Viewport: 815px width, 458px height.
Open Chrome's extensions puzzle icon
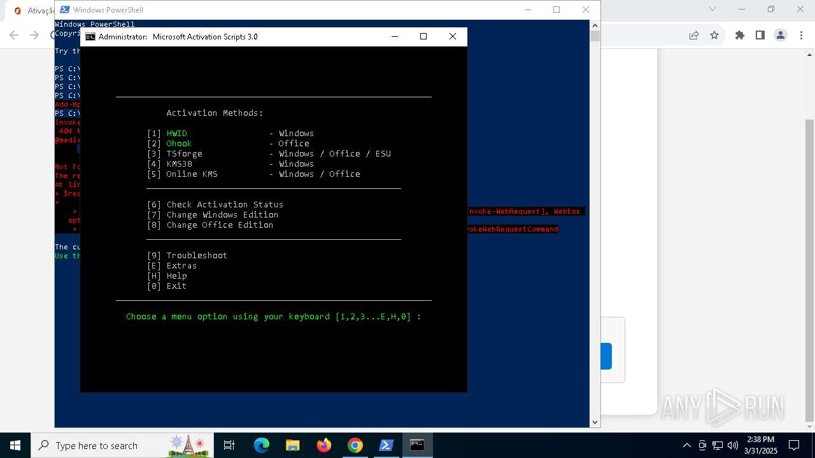coord(739,35)
